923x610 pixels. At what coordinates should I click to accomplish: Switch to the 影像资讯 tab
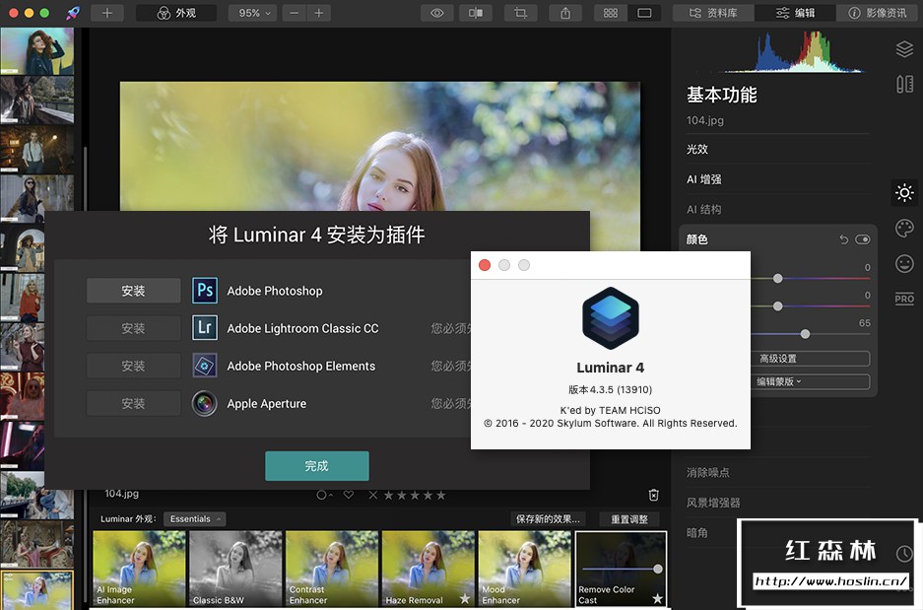click(x=878, y=13)
